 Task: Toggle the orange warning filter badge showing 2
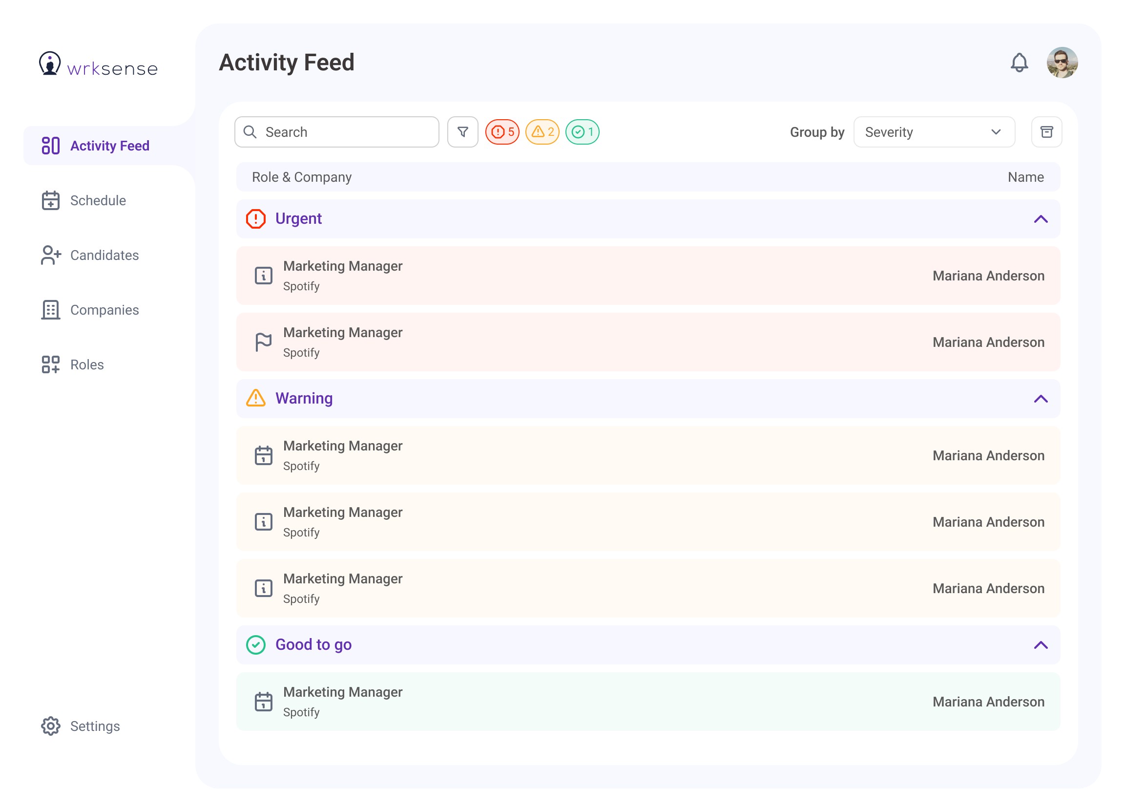542,132
